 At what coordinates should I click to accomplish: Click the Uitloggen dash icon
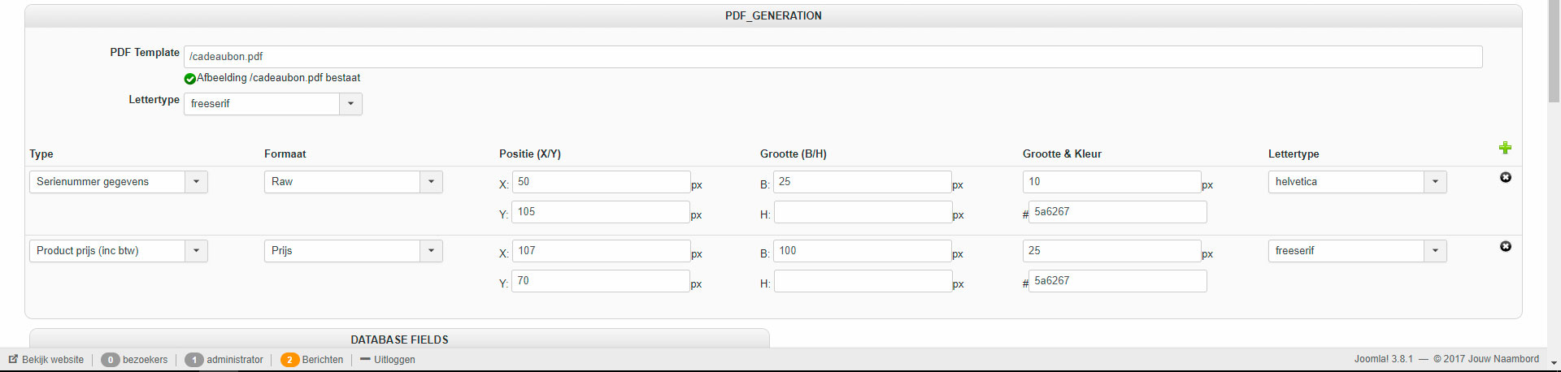coord(365,359)
